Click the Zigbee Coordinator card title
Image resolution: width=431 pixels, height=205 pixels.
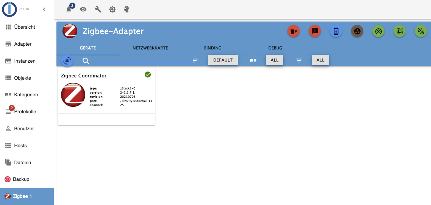(x=84, y=76)
